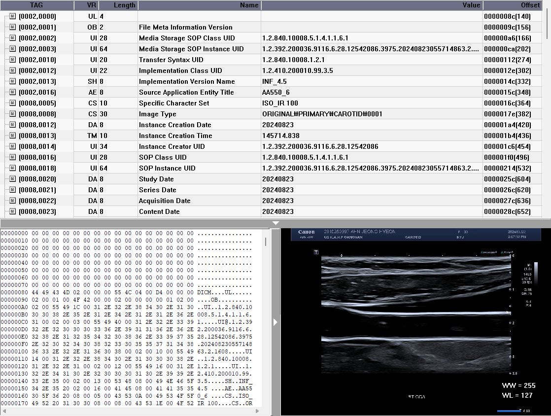
Task: Select value 1.2.840.10008.1.2.1
Action: click(x=293, y=60)
